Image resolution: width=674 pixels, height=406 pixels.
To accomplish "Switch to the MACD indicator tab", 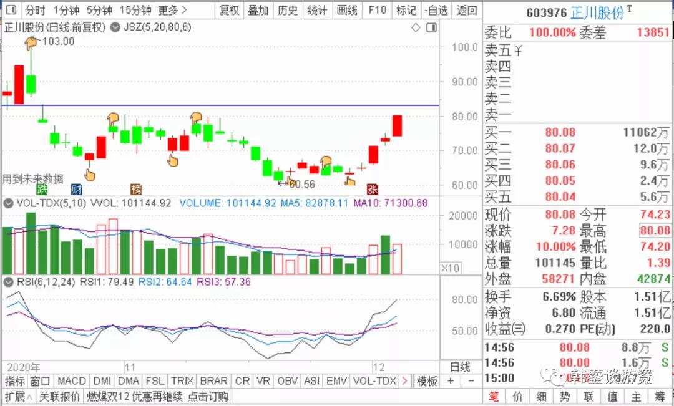I will tap(71, 381).
